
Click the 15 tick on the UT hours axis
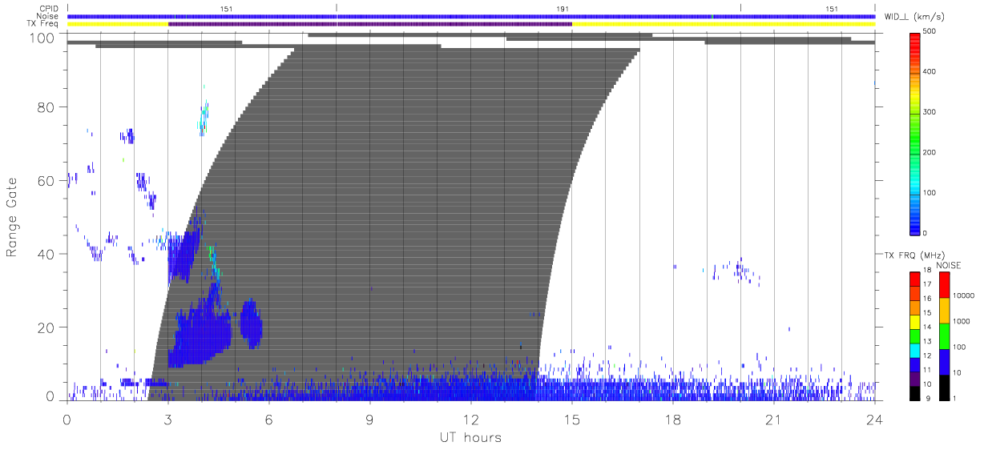[x=572, y=419]
